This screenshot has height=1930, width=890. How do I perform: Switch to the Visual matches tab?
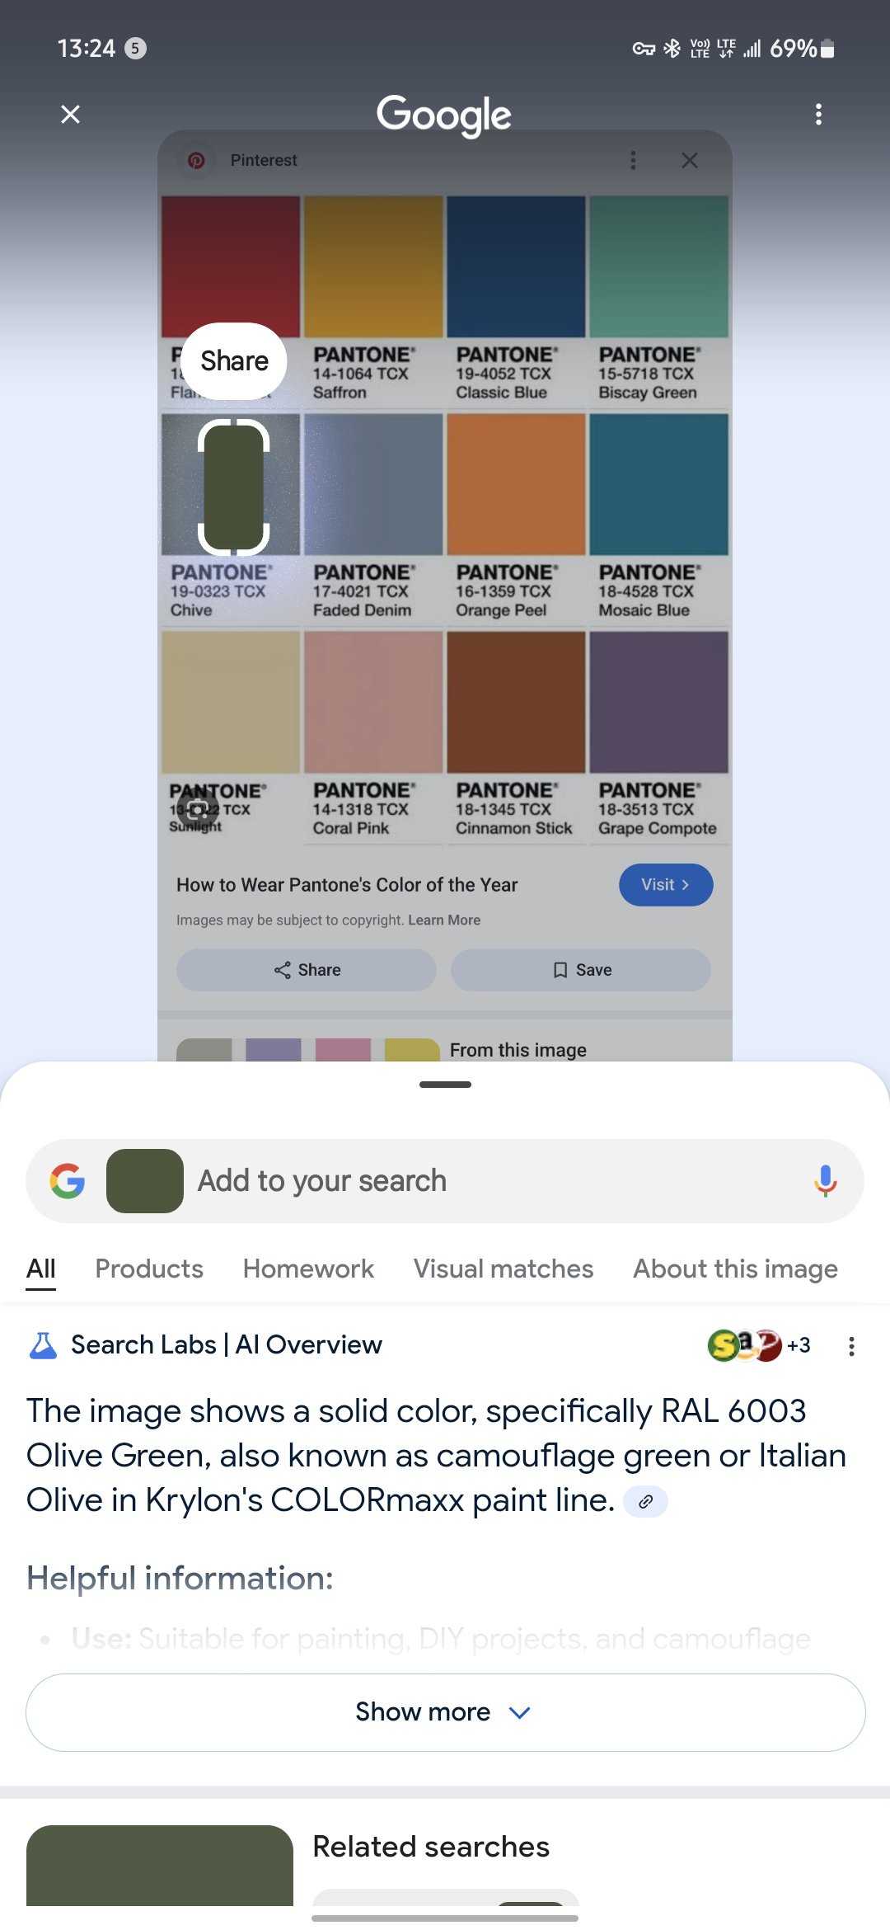click(504, 1269)
